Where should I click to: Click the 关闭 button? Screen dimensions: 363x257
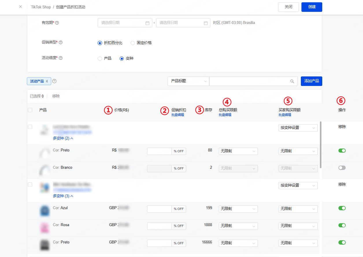click(288, 7)
